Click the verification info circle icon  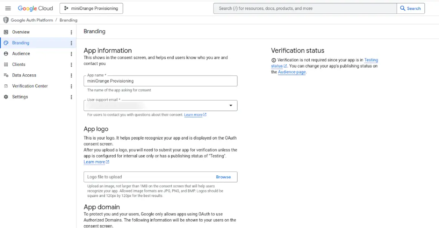click(274, 60)
